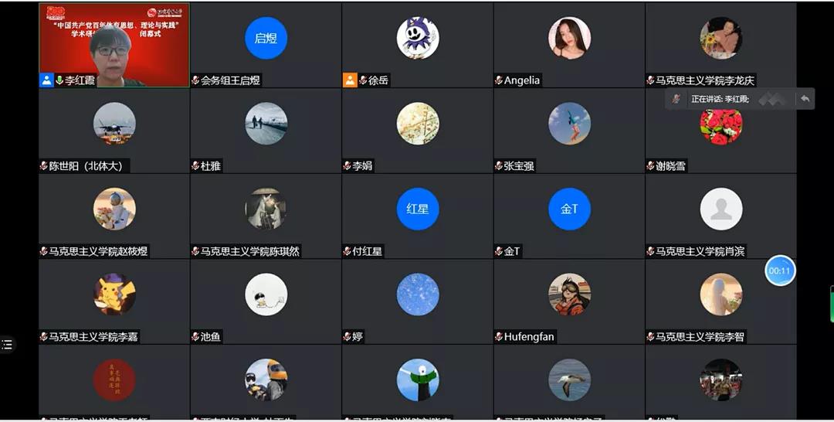834x422 pixels.
Task: Click the blue 红星 avatar of 付红星
Action: (x=418, y=209)
